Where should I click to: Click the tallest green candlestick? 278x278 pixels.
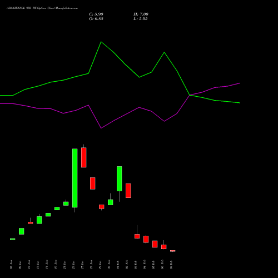click(x=75, y=178)
